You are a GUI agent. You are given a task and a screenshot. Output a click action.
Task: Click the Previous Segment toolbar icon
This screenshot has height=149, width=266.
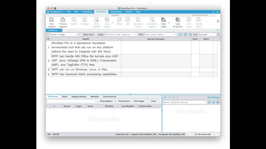(63, 20)
